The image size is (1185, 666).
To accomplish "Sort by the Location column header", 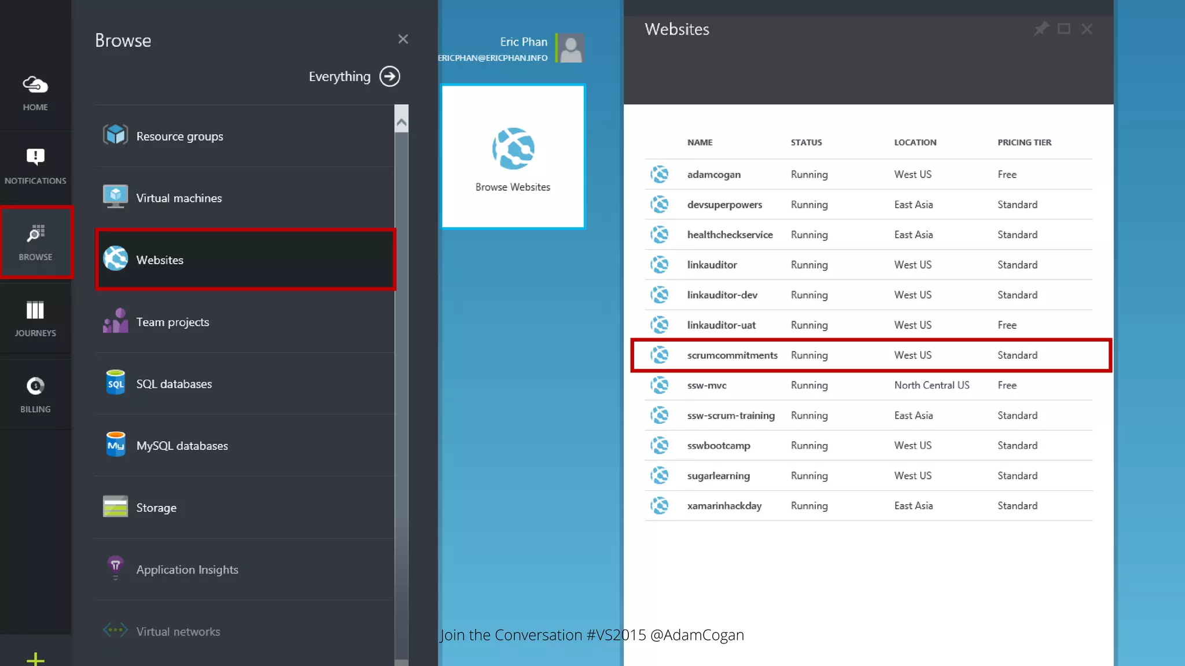I will coord(915,142).
